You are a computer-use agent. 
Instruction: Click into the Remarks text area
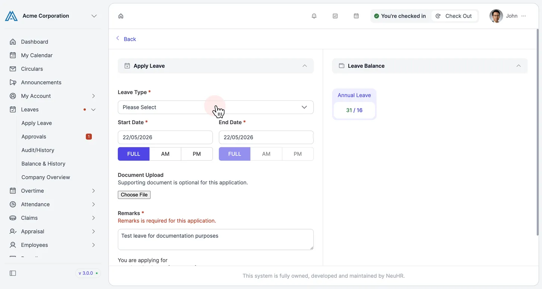coord(216,239)
